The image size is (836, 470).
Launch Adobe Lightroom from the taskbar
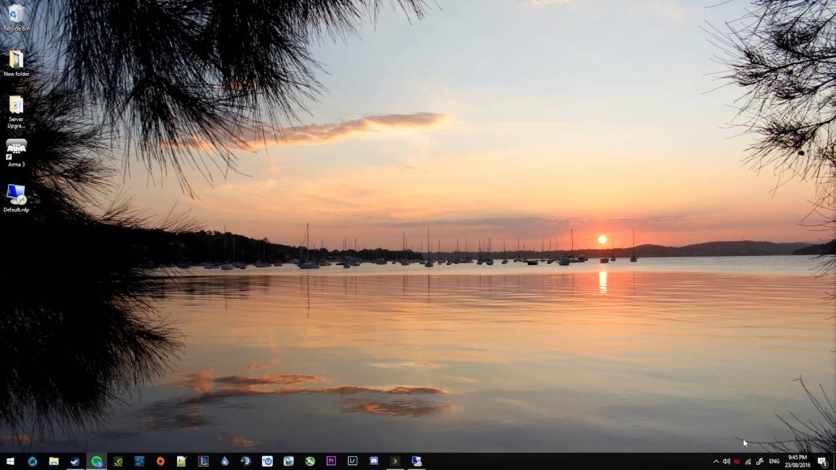(x=353, y=462)
